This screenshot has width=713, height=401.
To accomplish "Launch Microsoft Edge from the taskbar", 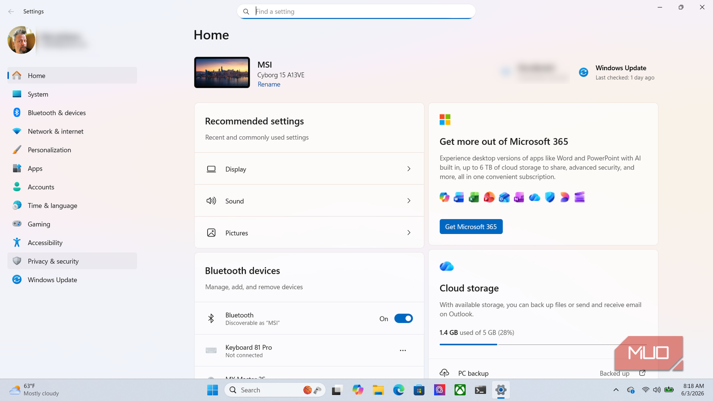I will [x=399, y=390].
